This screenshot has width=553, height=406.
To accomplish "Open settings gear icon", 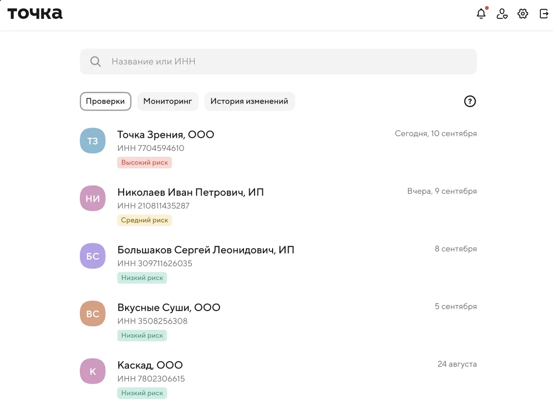I will pyautogui.click(x=523, y=14).
